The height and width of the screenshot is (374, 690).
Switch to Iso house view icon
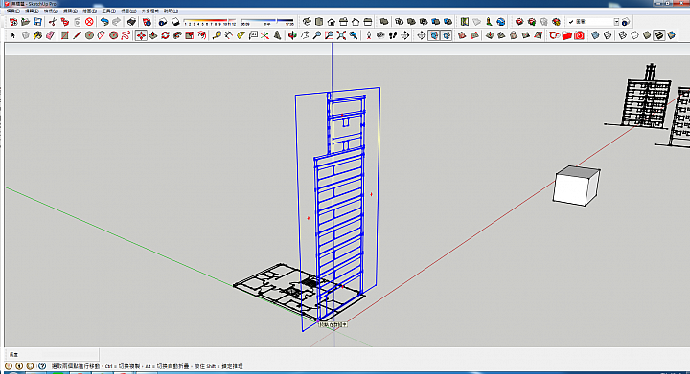click(307, 21)
